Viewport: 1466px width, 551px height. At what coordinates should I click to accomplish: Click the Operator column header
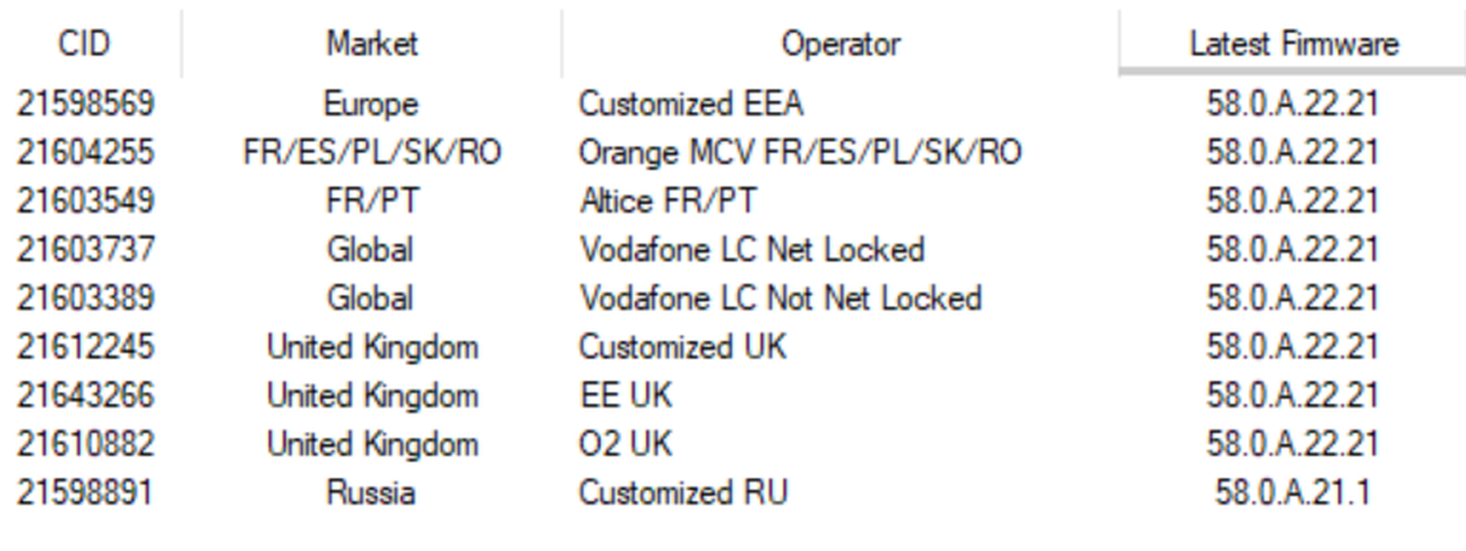[840, 44]
